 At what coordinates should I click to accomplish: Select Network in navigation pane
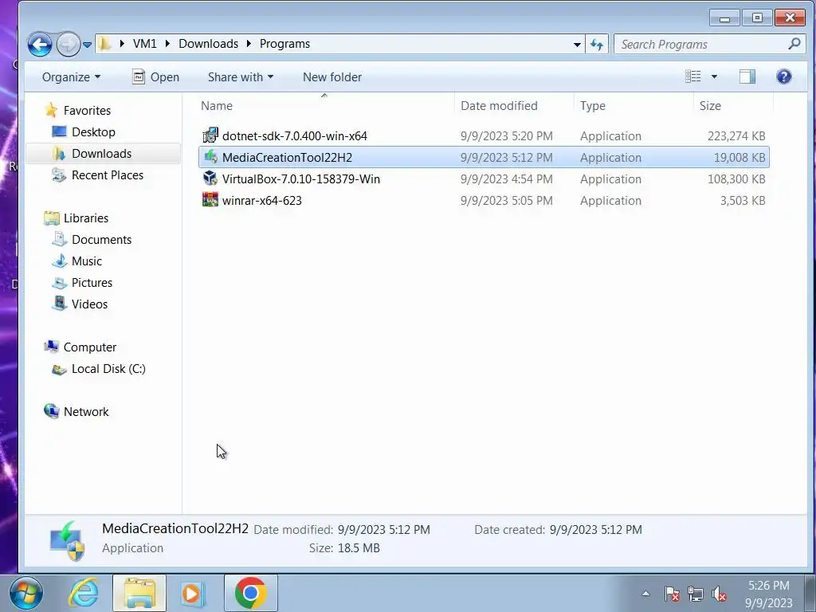86,412
